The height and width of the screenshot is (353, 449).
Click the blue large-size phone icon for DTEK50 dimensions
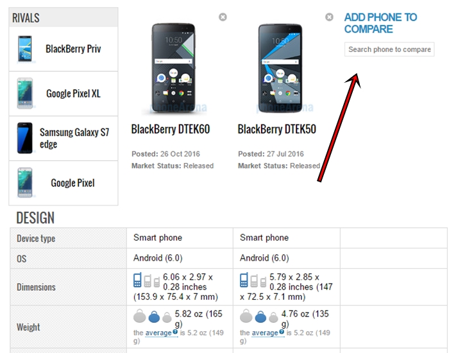point(244,280)
